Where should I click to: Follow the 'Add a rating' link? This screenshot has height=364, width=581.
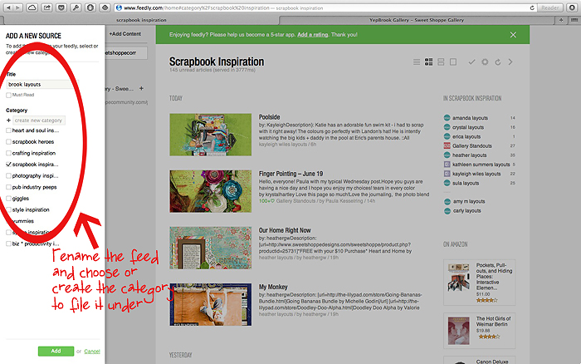[312, 35]
